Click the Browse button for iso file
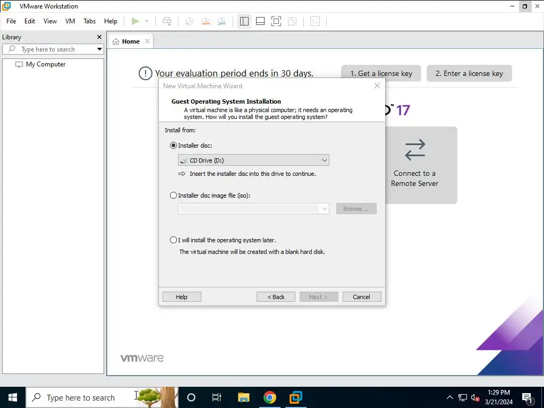The image size is (544, 408). pyautogui.click(x=356, y=209)
